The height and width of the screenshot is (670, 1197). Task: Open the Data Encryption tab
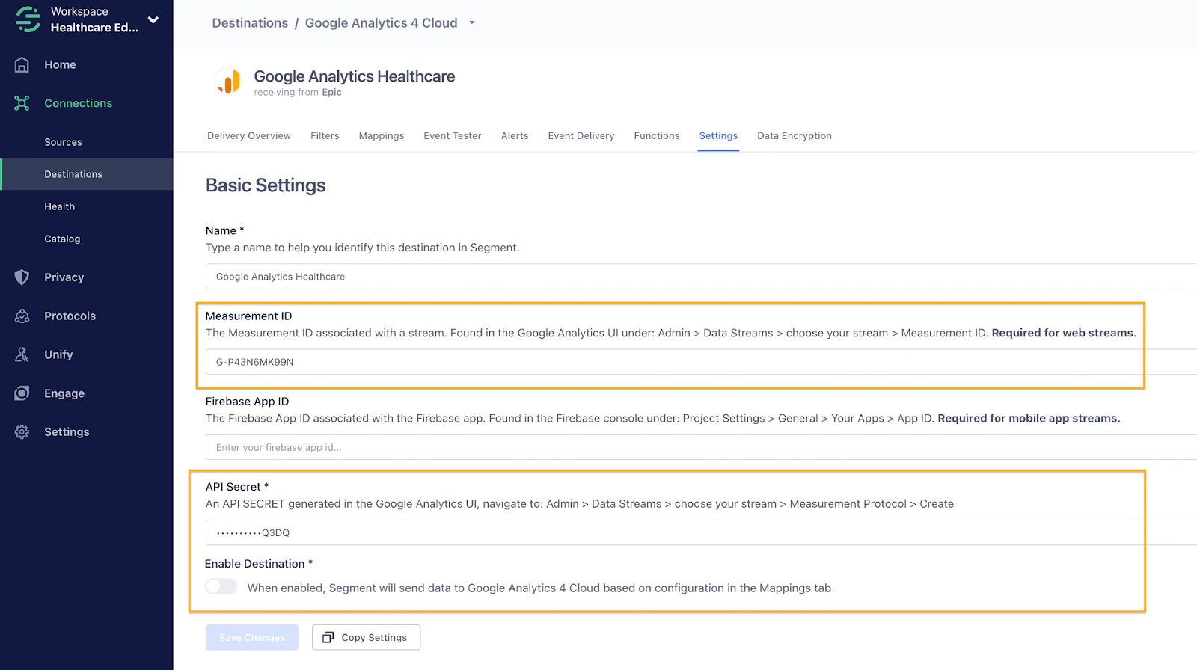pos(795,136)
